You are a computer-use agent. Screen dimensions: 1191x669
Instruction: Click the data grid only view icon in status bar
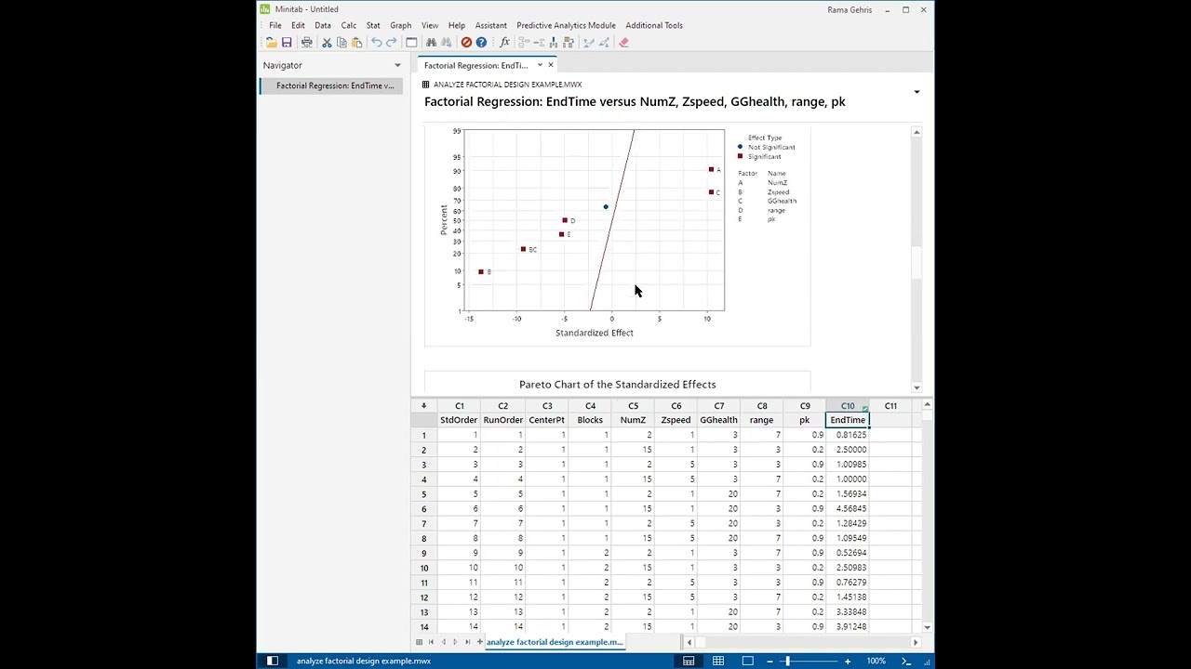point(718,661)
